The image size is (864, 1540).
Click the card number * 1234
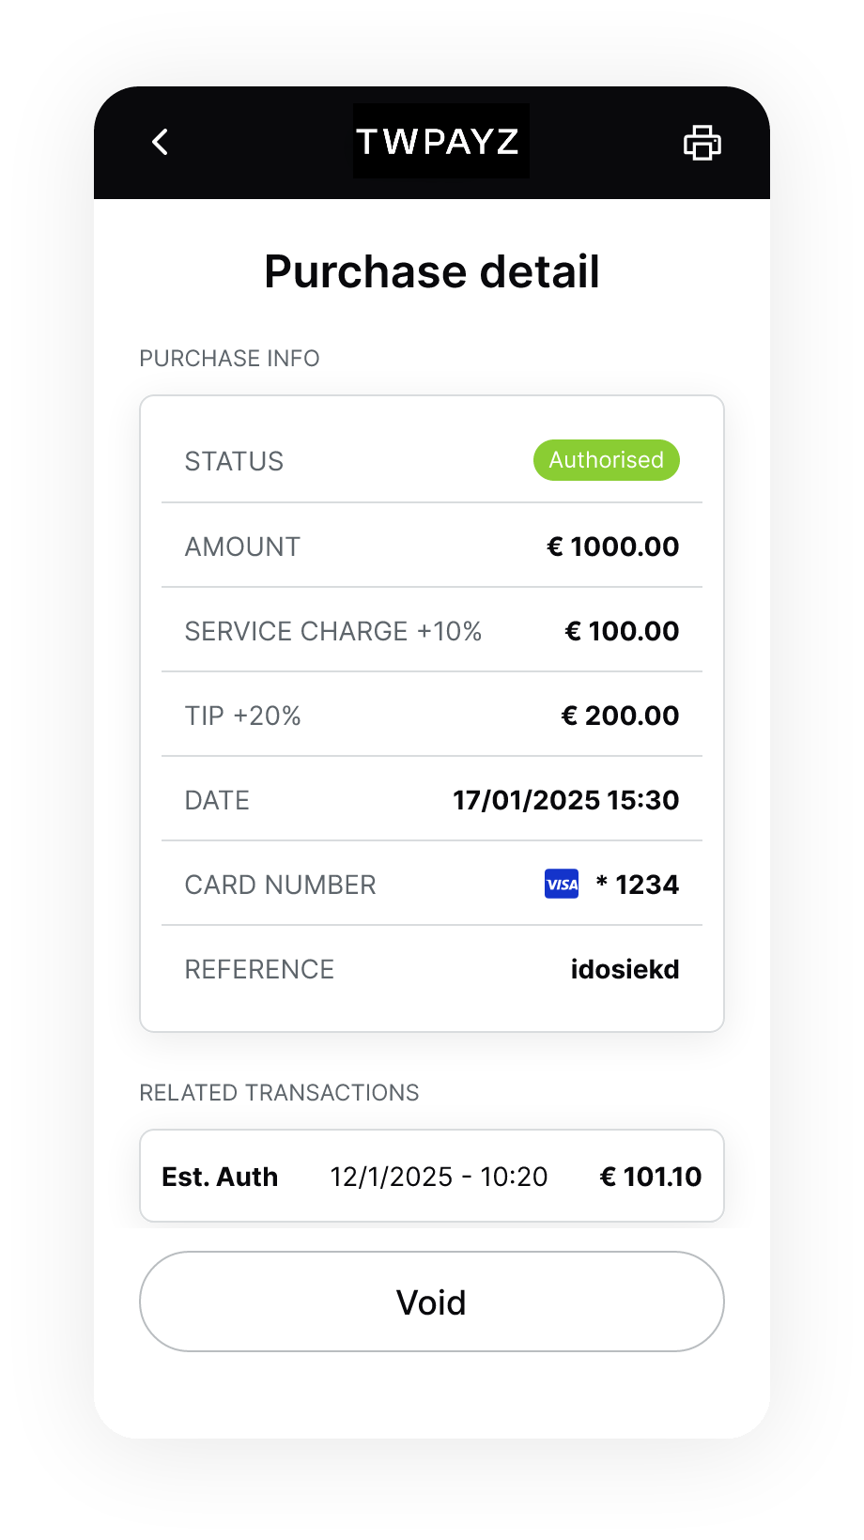pos(638,885)
